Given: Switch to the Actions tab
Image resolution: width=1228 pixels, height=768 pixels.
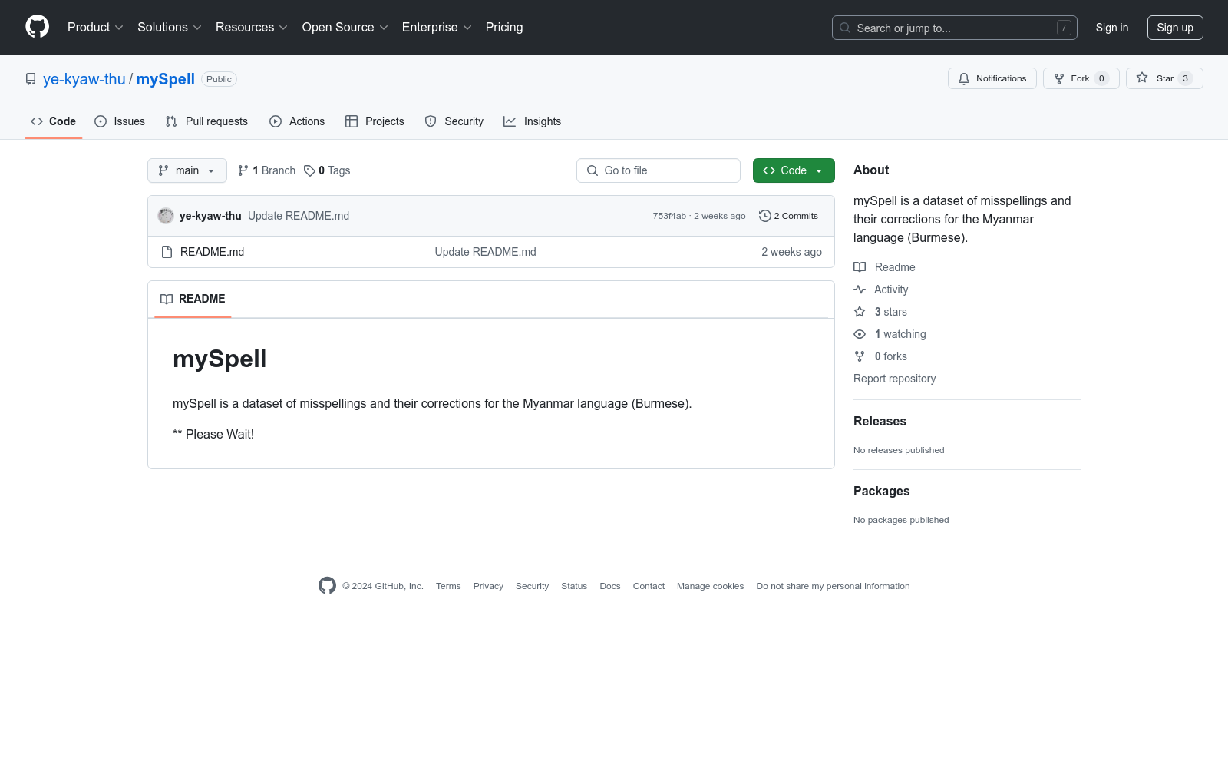Looking at the screenshot, I should (297, 121).
